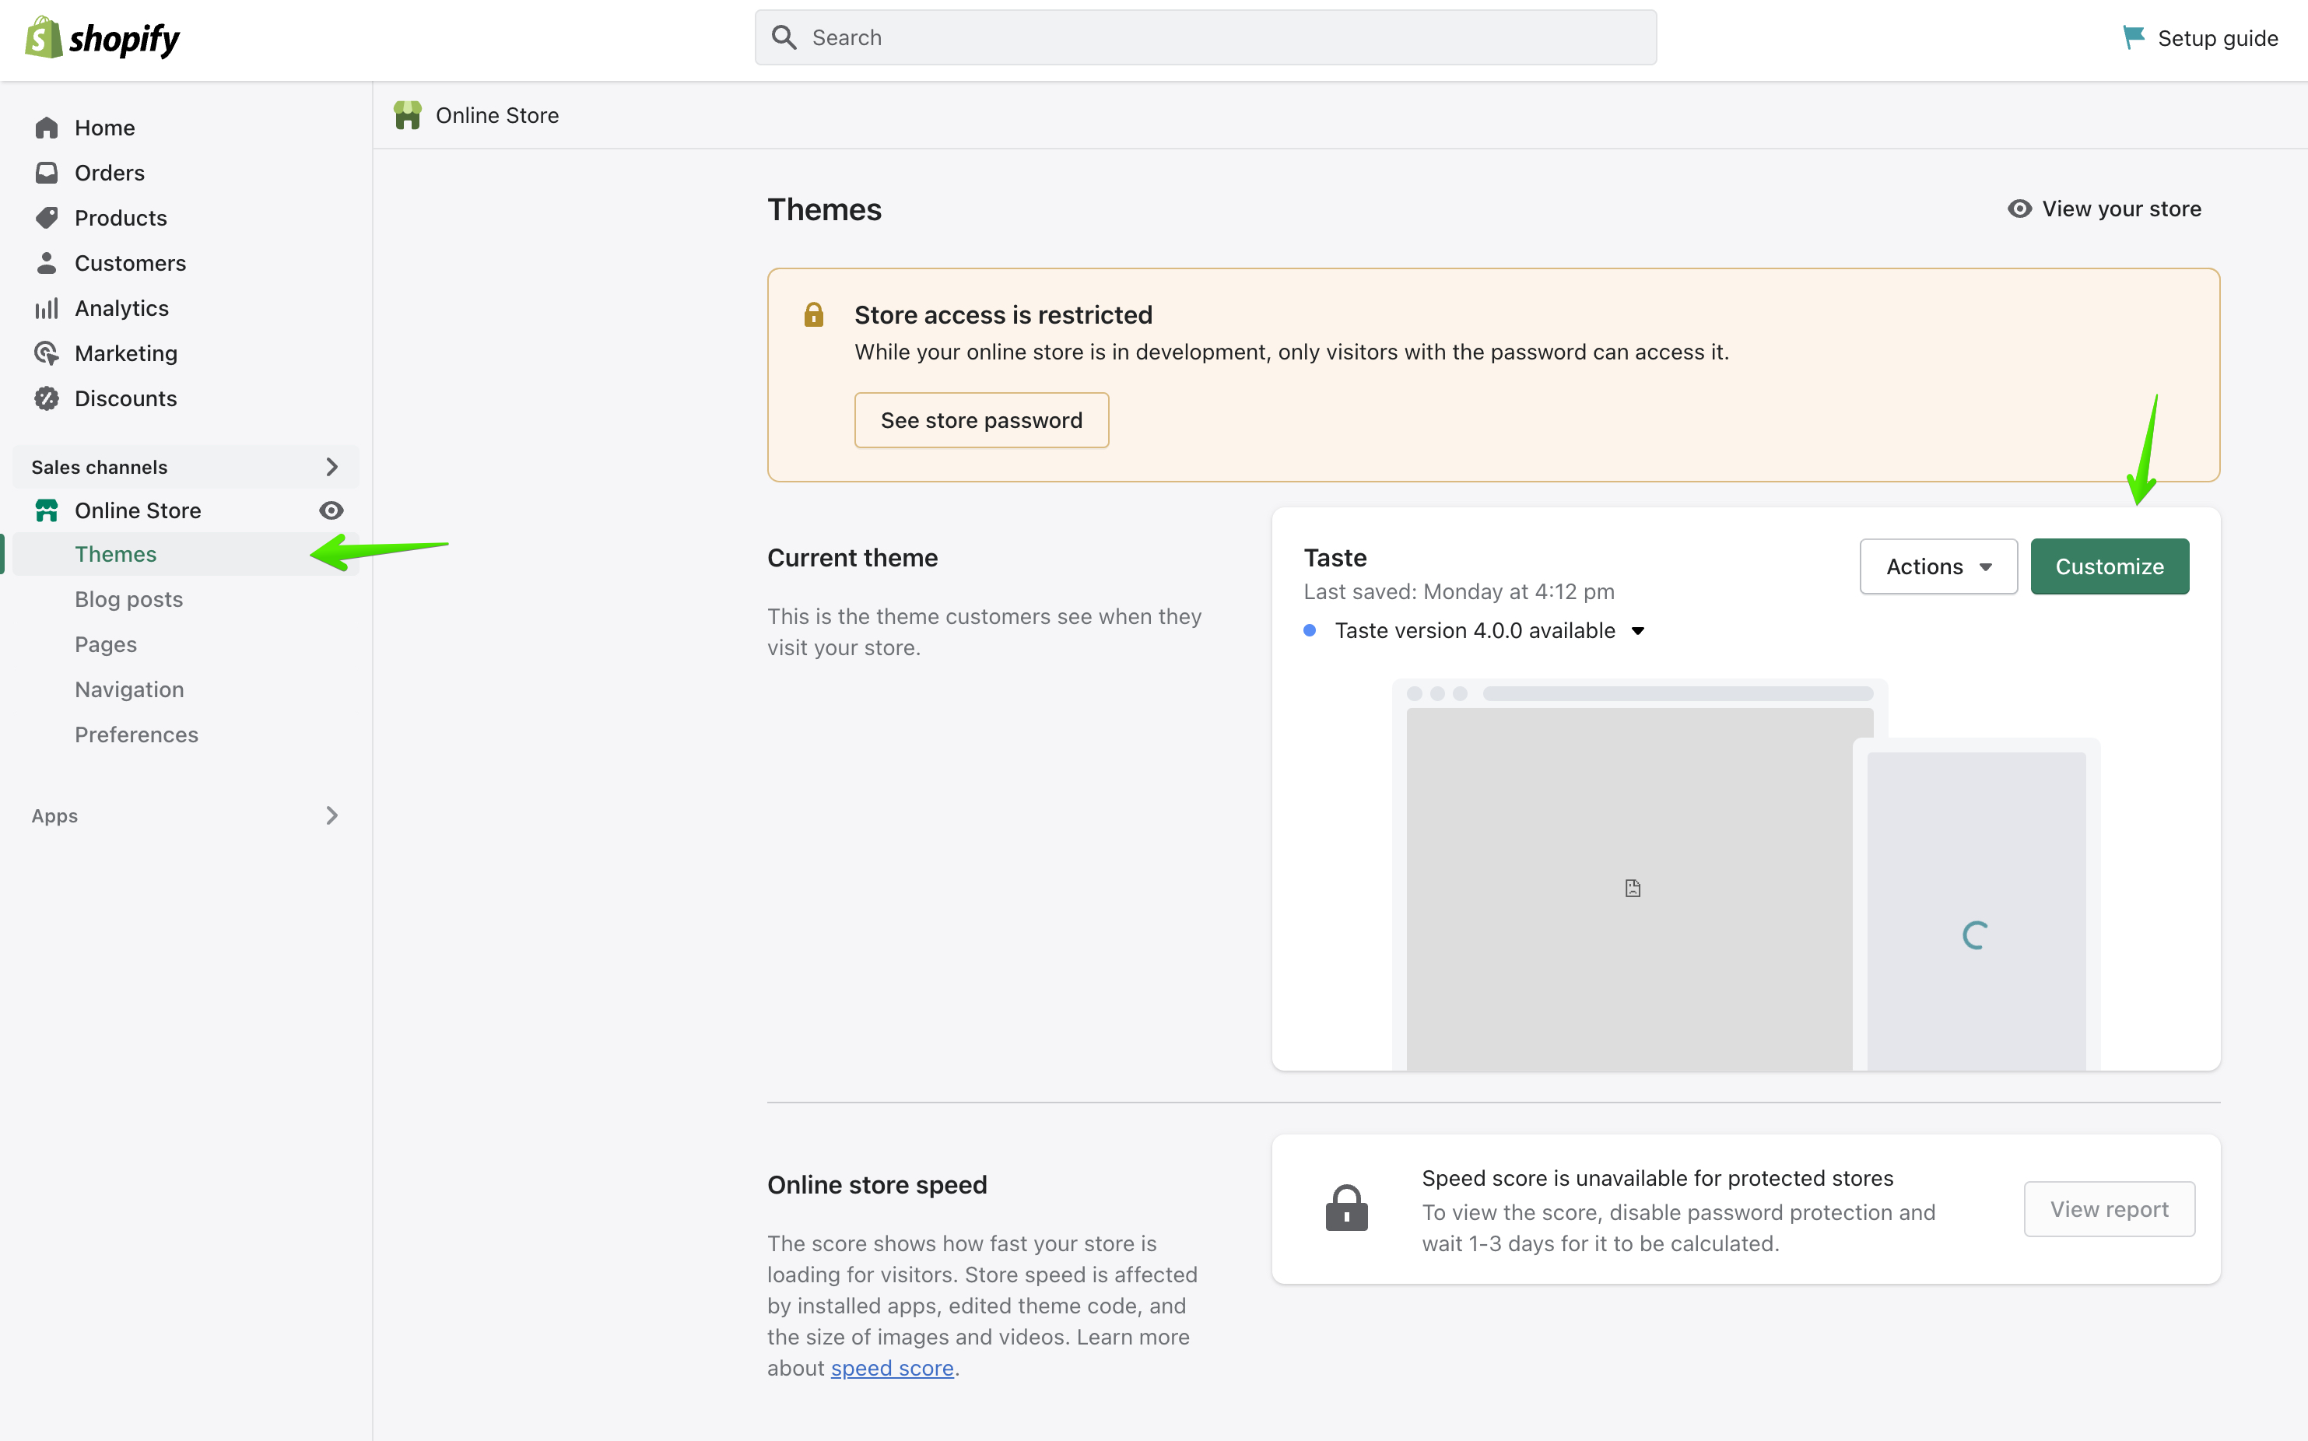The width and height of the screenshot is (2308, 1441).
Task: Click the Taste theme name
Action: (x=1335, y=559)
